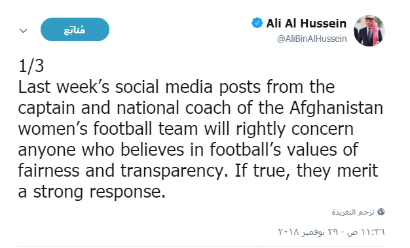The height and width of the screenshot is (248, 410).
Task: Click the words 'strong response' in tweet
Action: pyautogui.click(x=100, y=192)
